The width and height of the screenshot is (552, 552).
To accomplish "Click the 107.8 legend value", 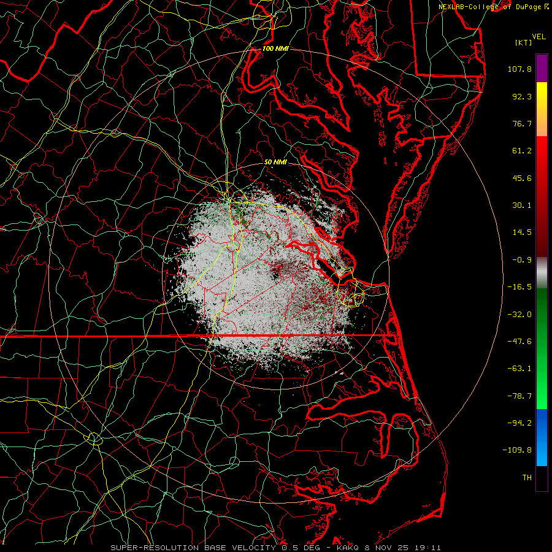I will click(519, 69).
